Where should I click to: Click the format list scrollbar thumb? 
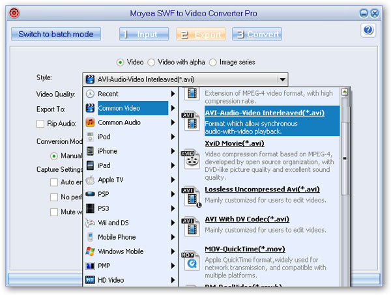point(345,158)
